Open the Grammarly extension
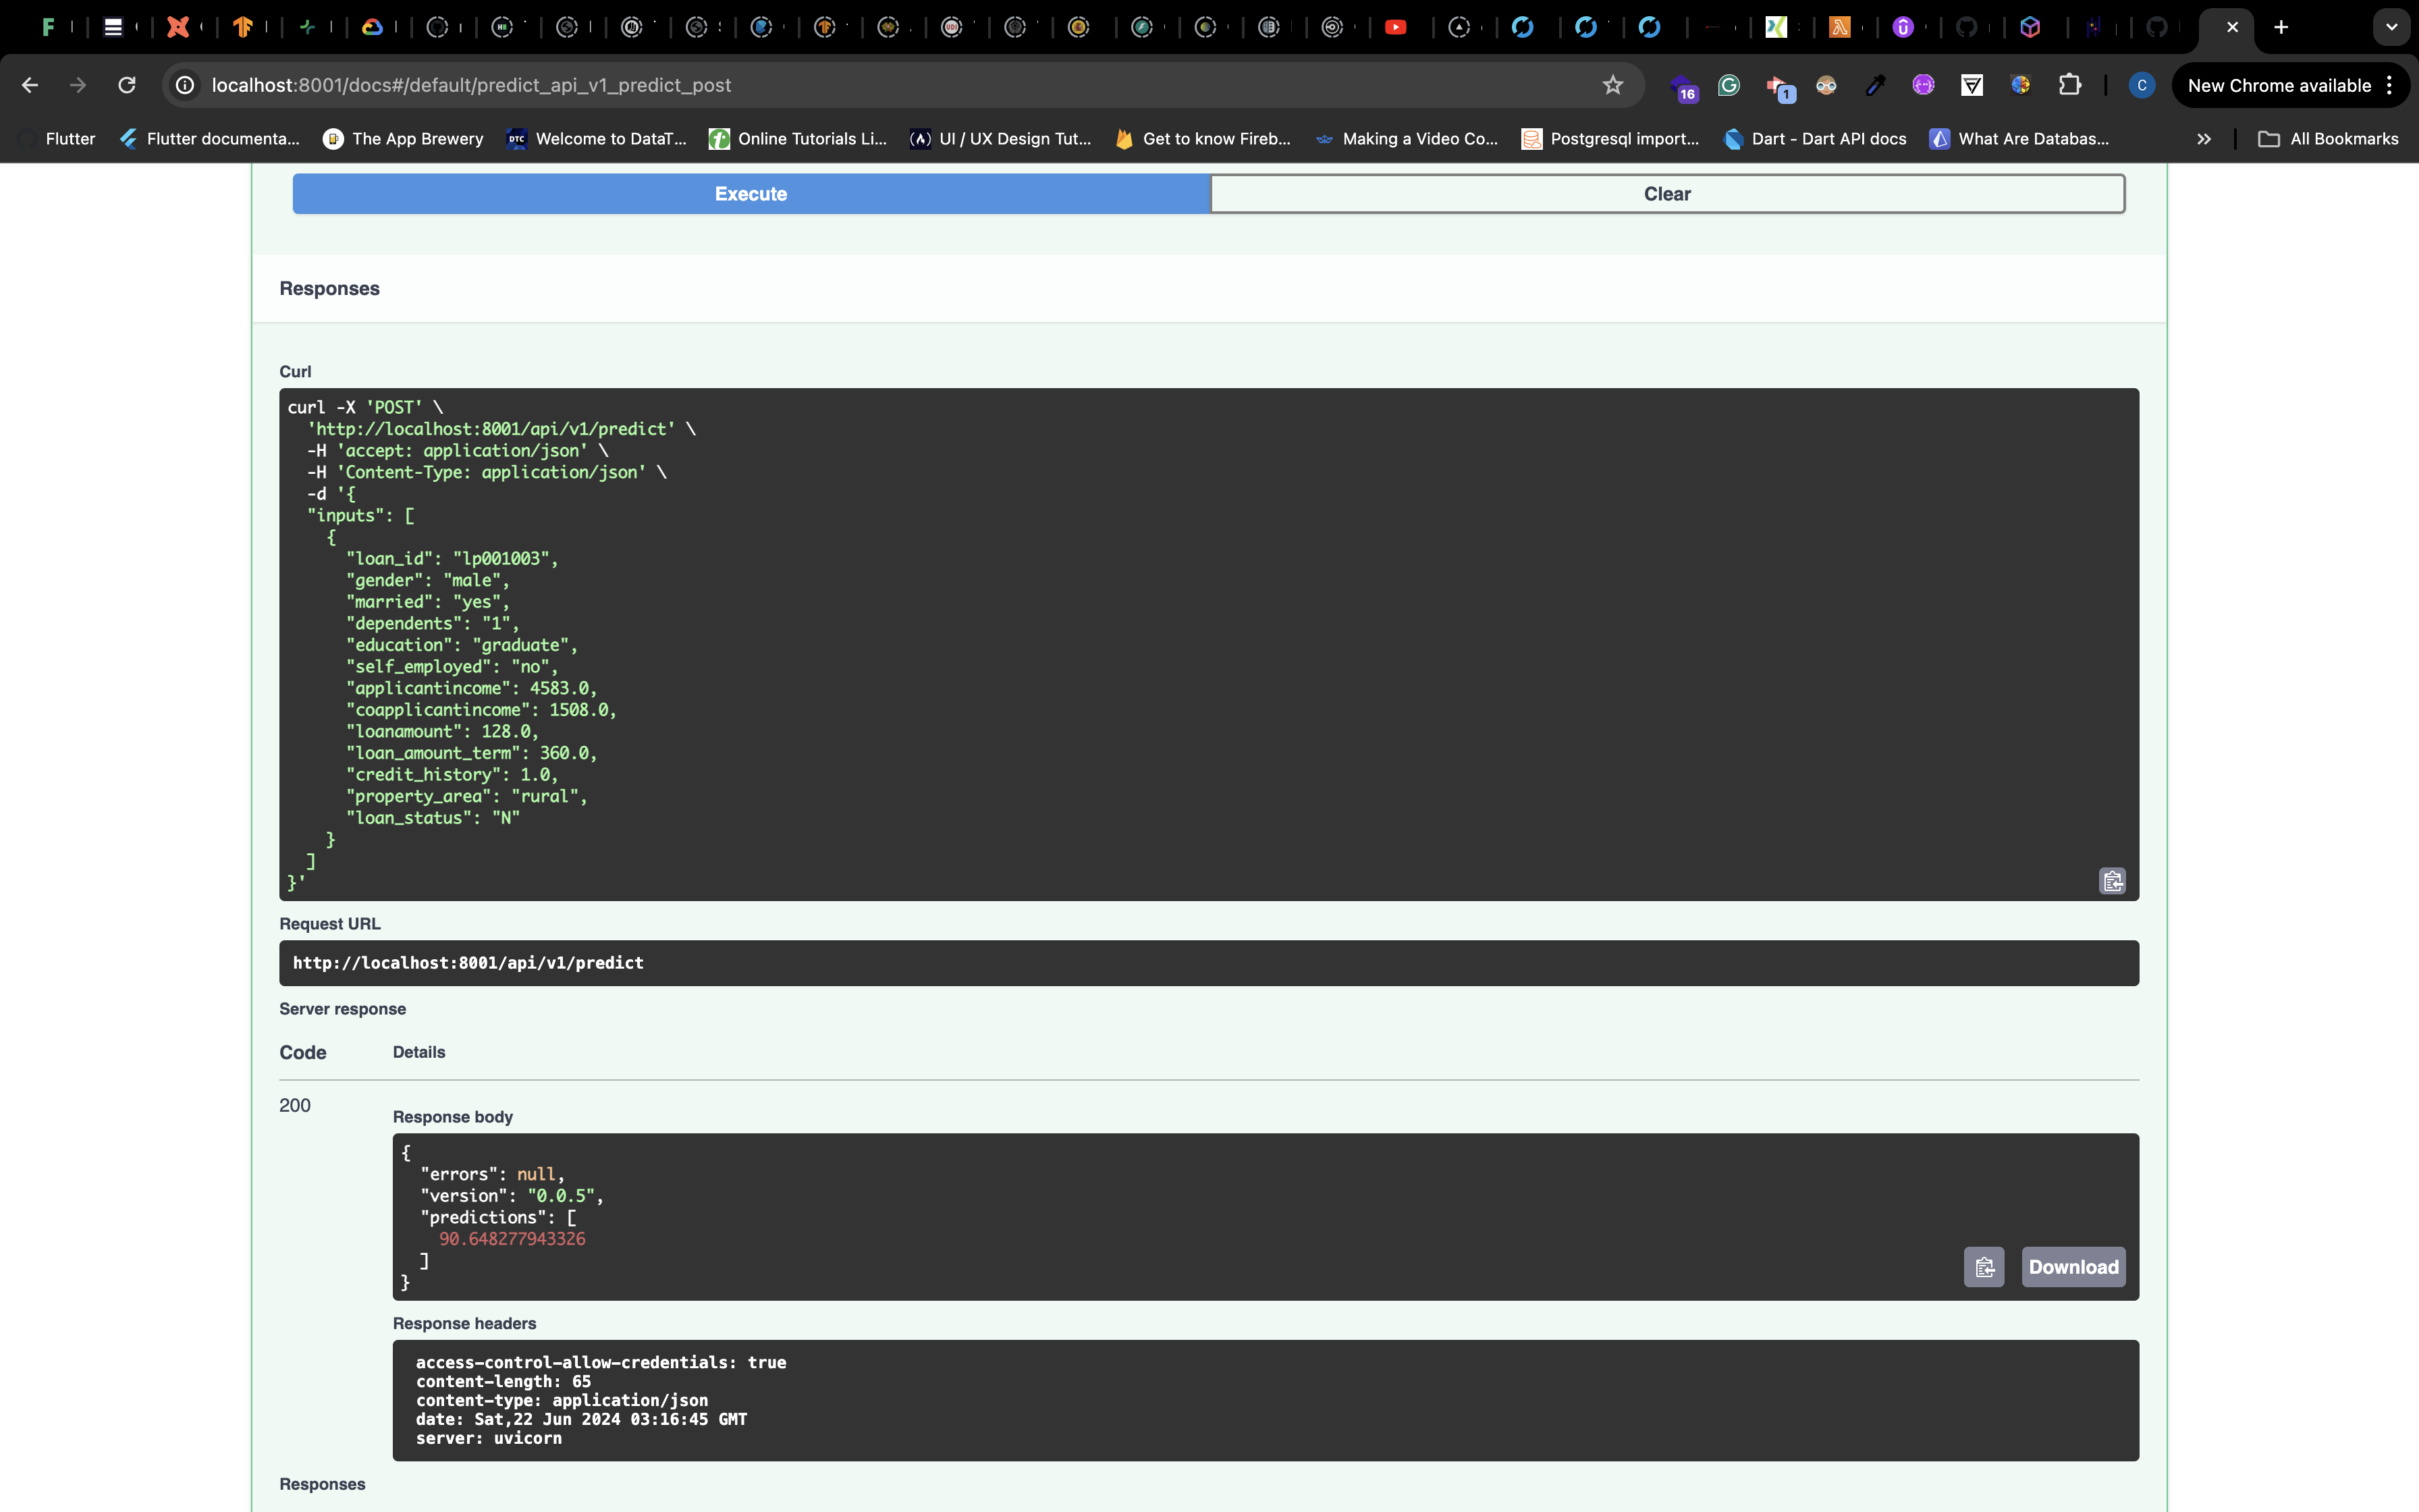Viewport: 2419px width, 1512px height. point(1729,85)
